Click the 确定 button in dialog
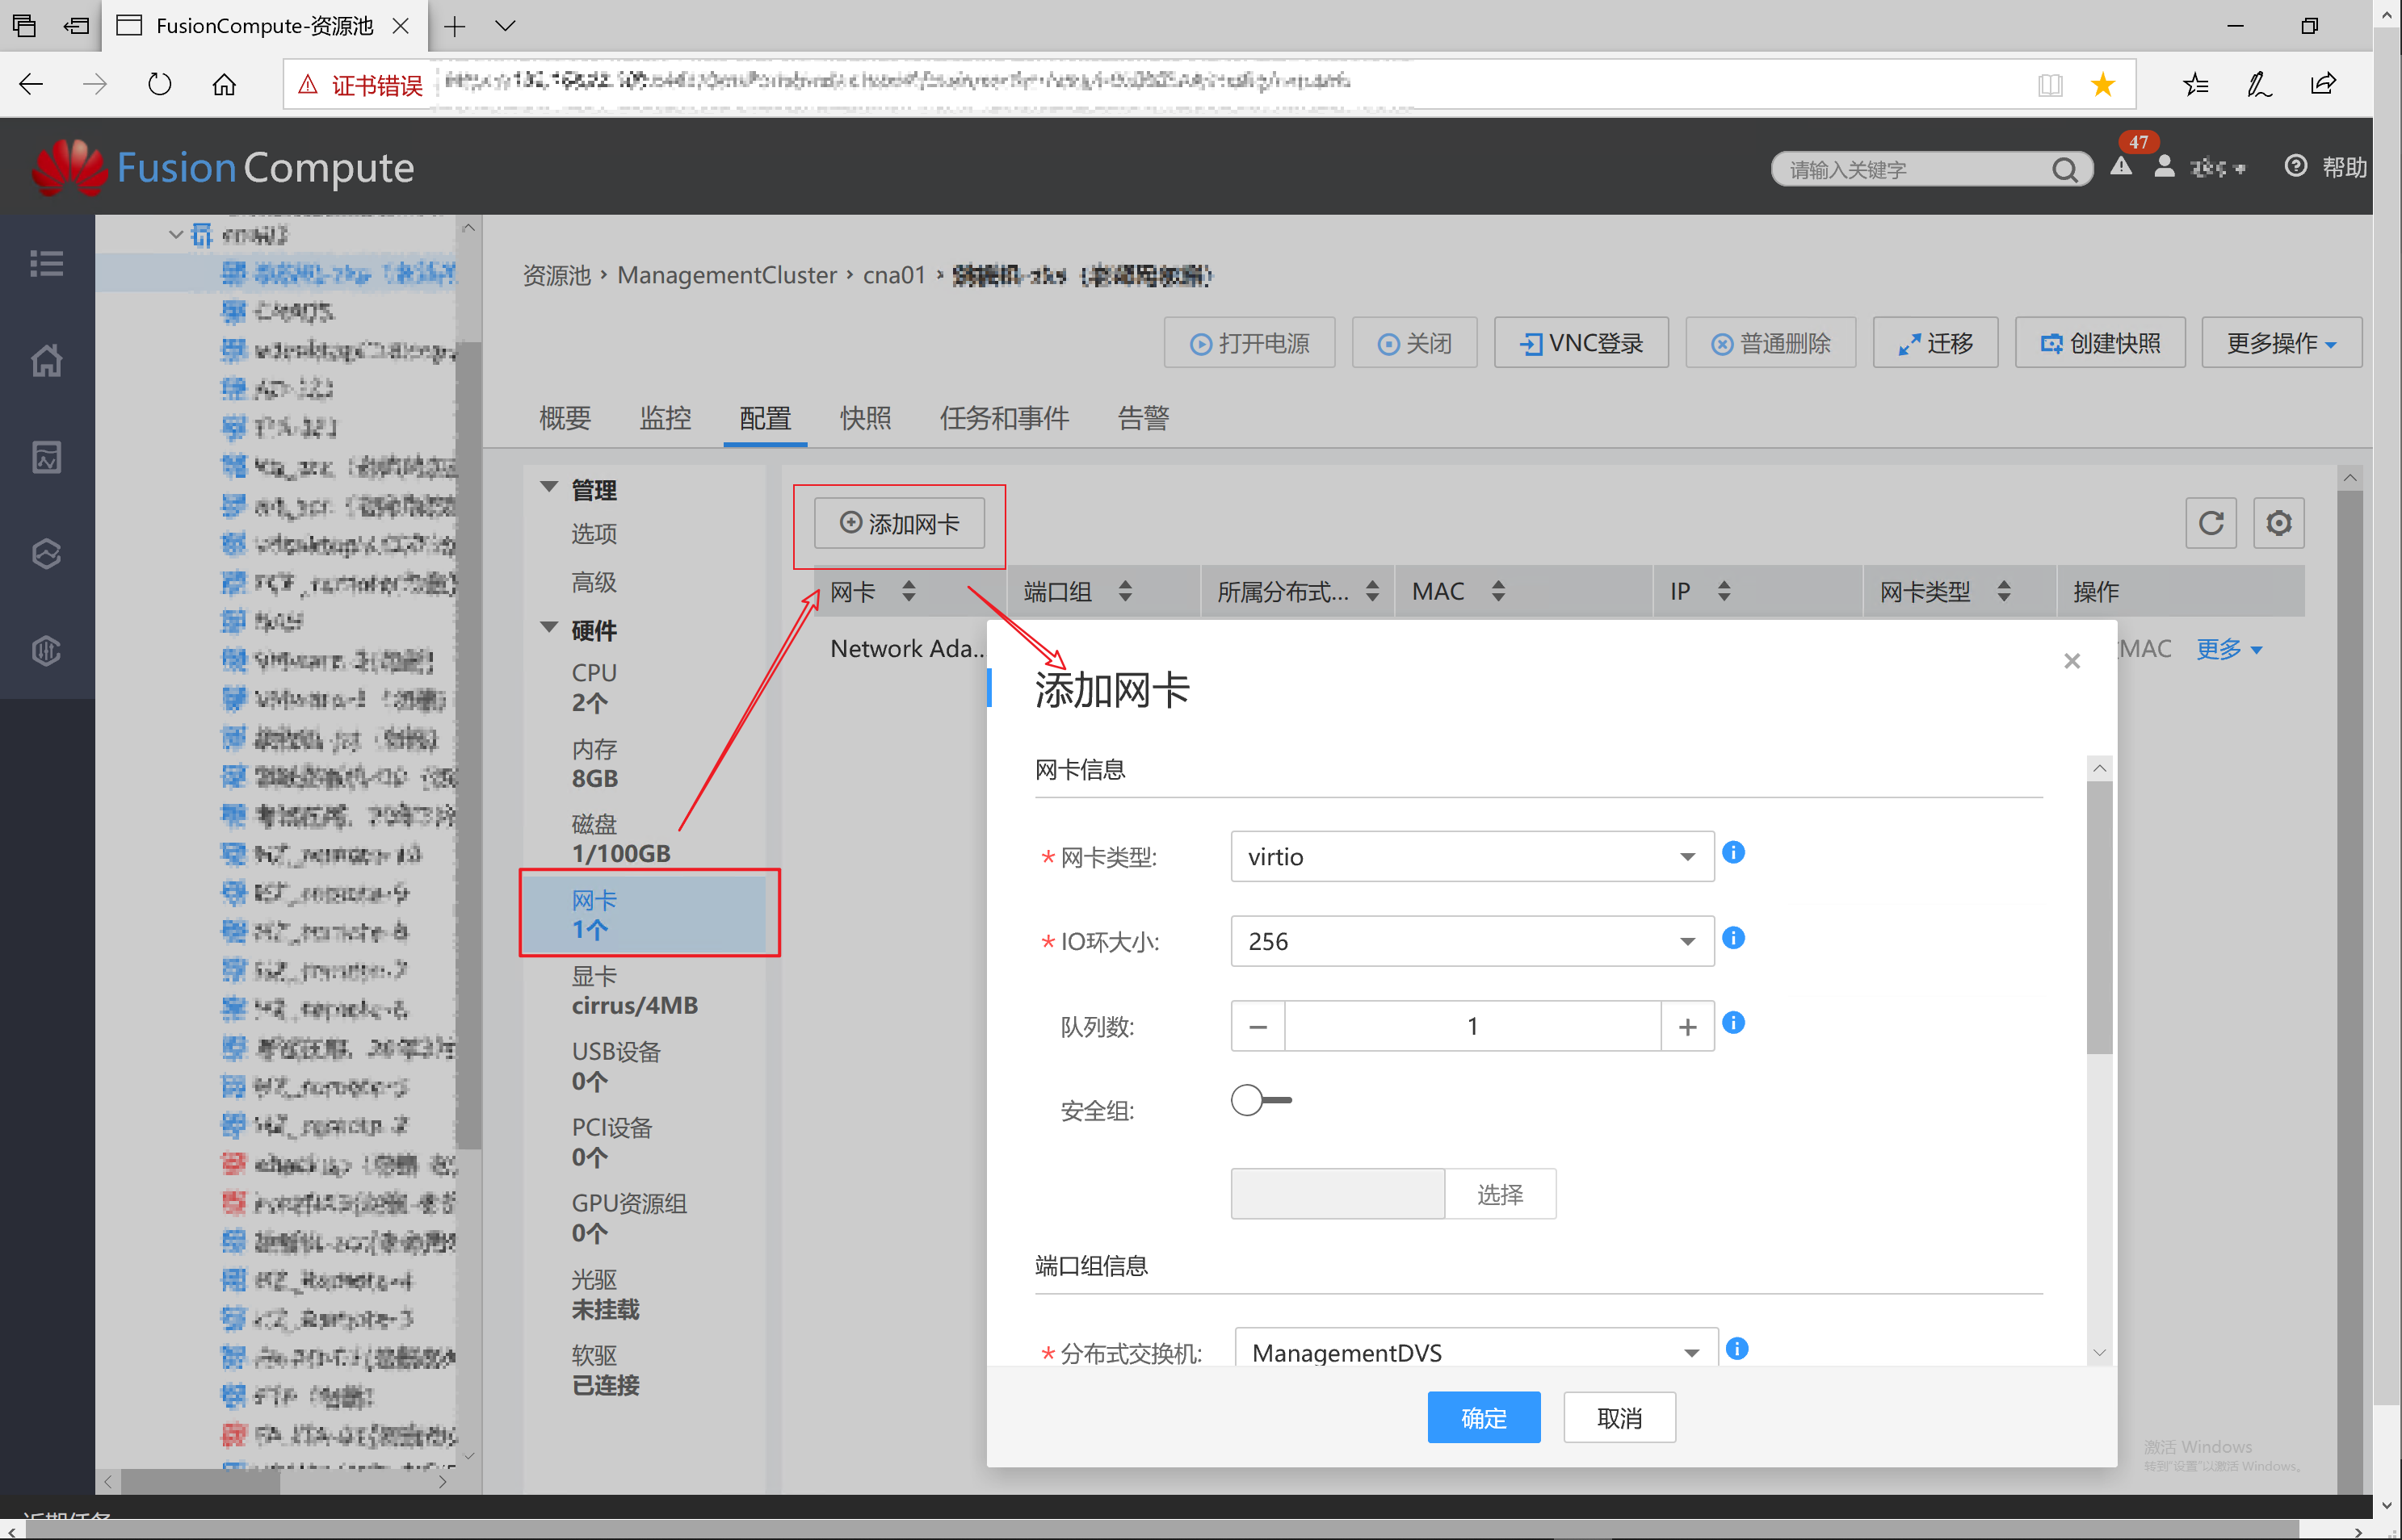Image resolution: width=2402 pixels, height=1540 pixels. [x=1483, y=1418]
